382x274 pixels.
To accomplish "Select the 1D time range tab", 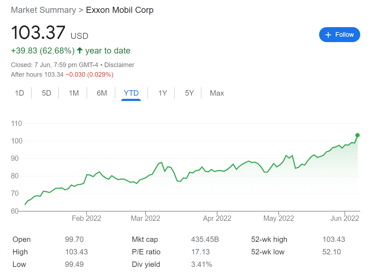I will pos(19,93).
